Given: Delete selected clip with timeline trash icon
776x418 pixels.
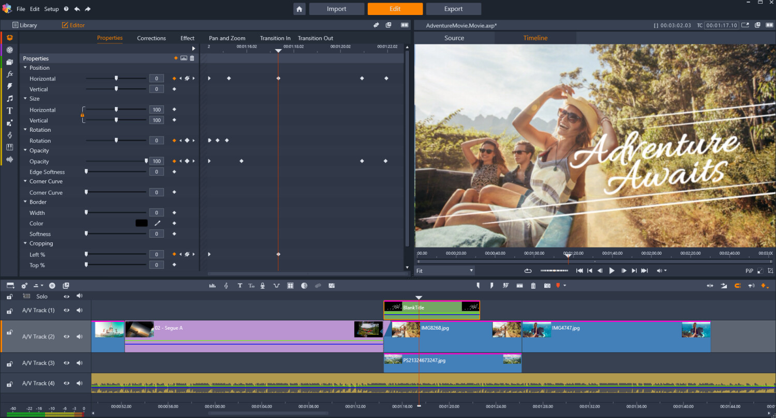Looking at the screenshot, I should (533, 286).
